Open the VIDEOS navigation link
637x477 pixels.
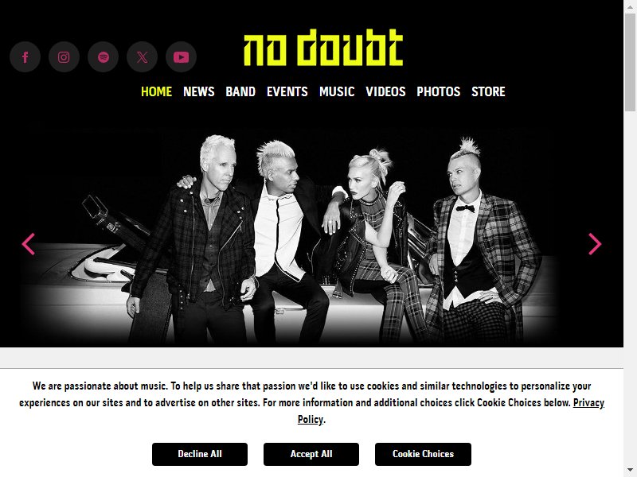[385, 91]
